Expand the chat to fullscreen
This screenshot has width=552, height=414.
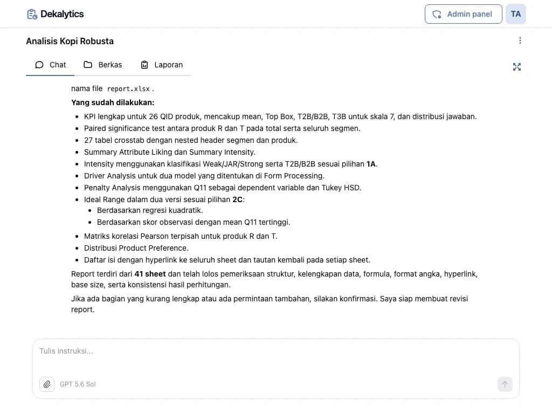point(517,67)
